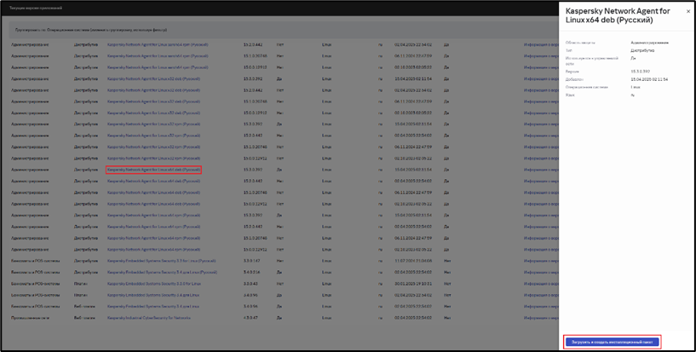Viewport: 696px width, 352px height.
Task: Open version info link for Industrial CyberSecurity row
Action: (x=539, y=318)
